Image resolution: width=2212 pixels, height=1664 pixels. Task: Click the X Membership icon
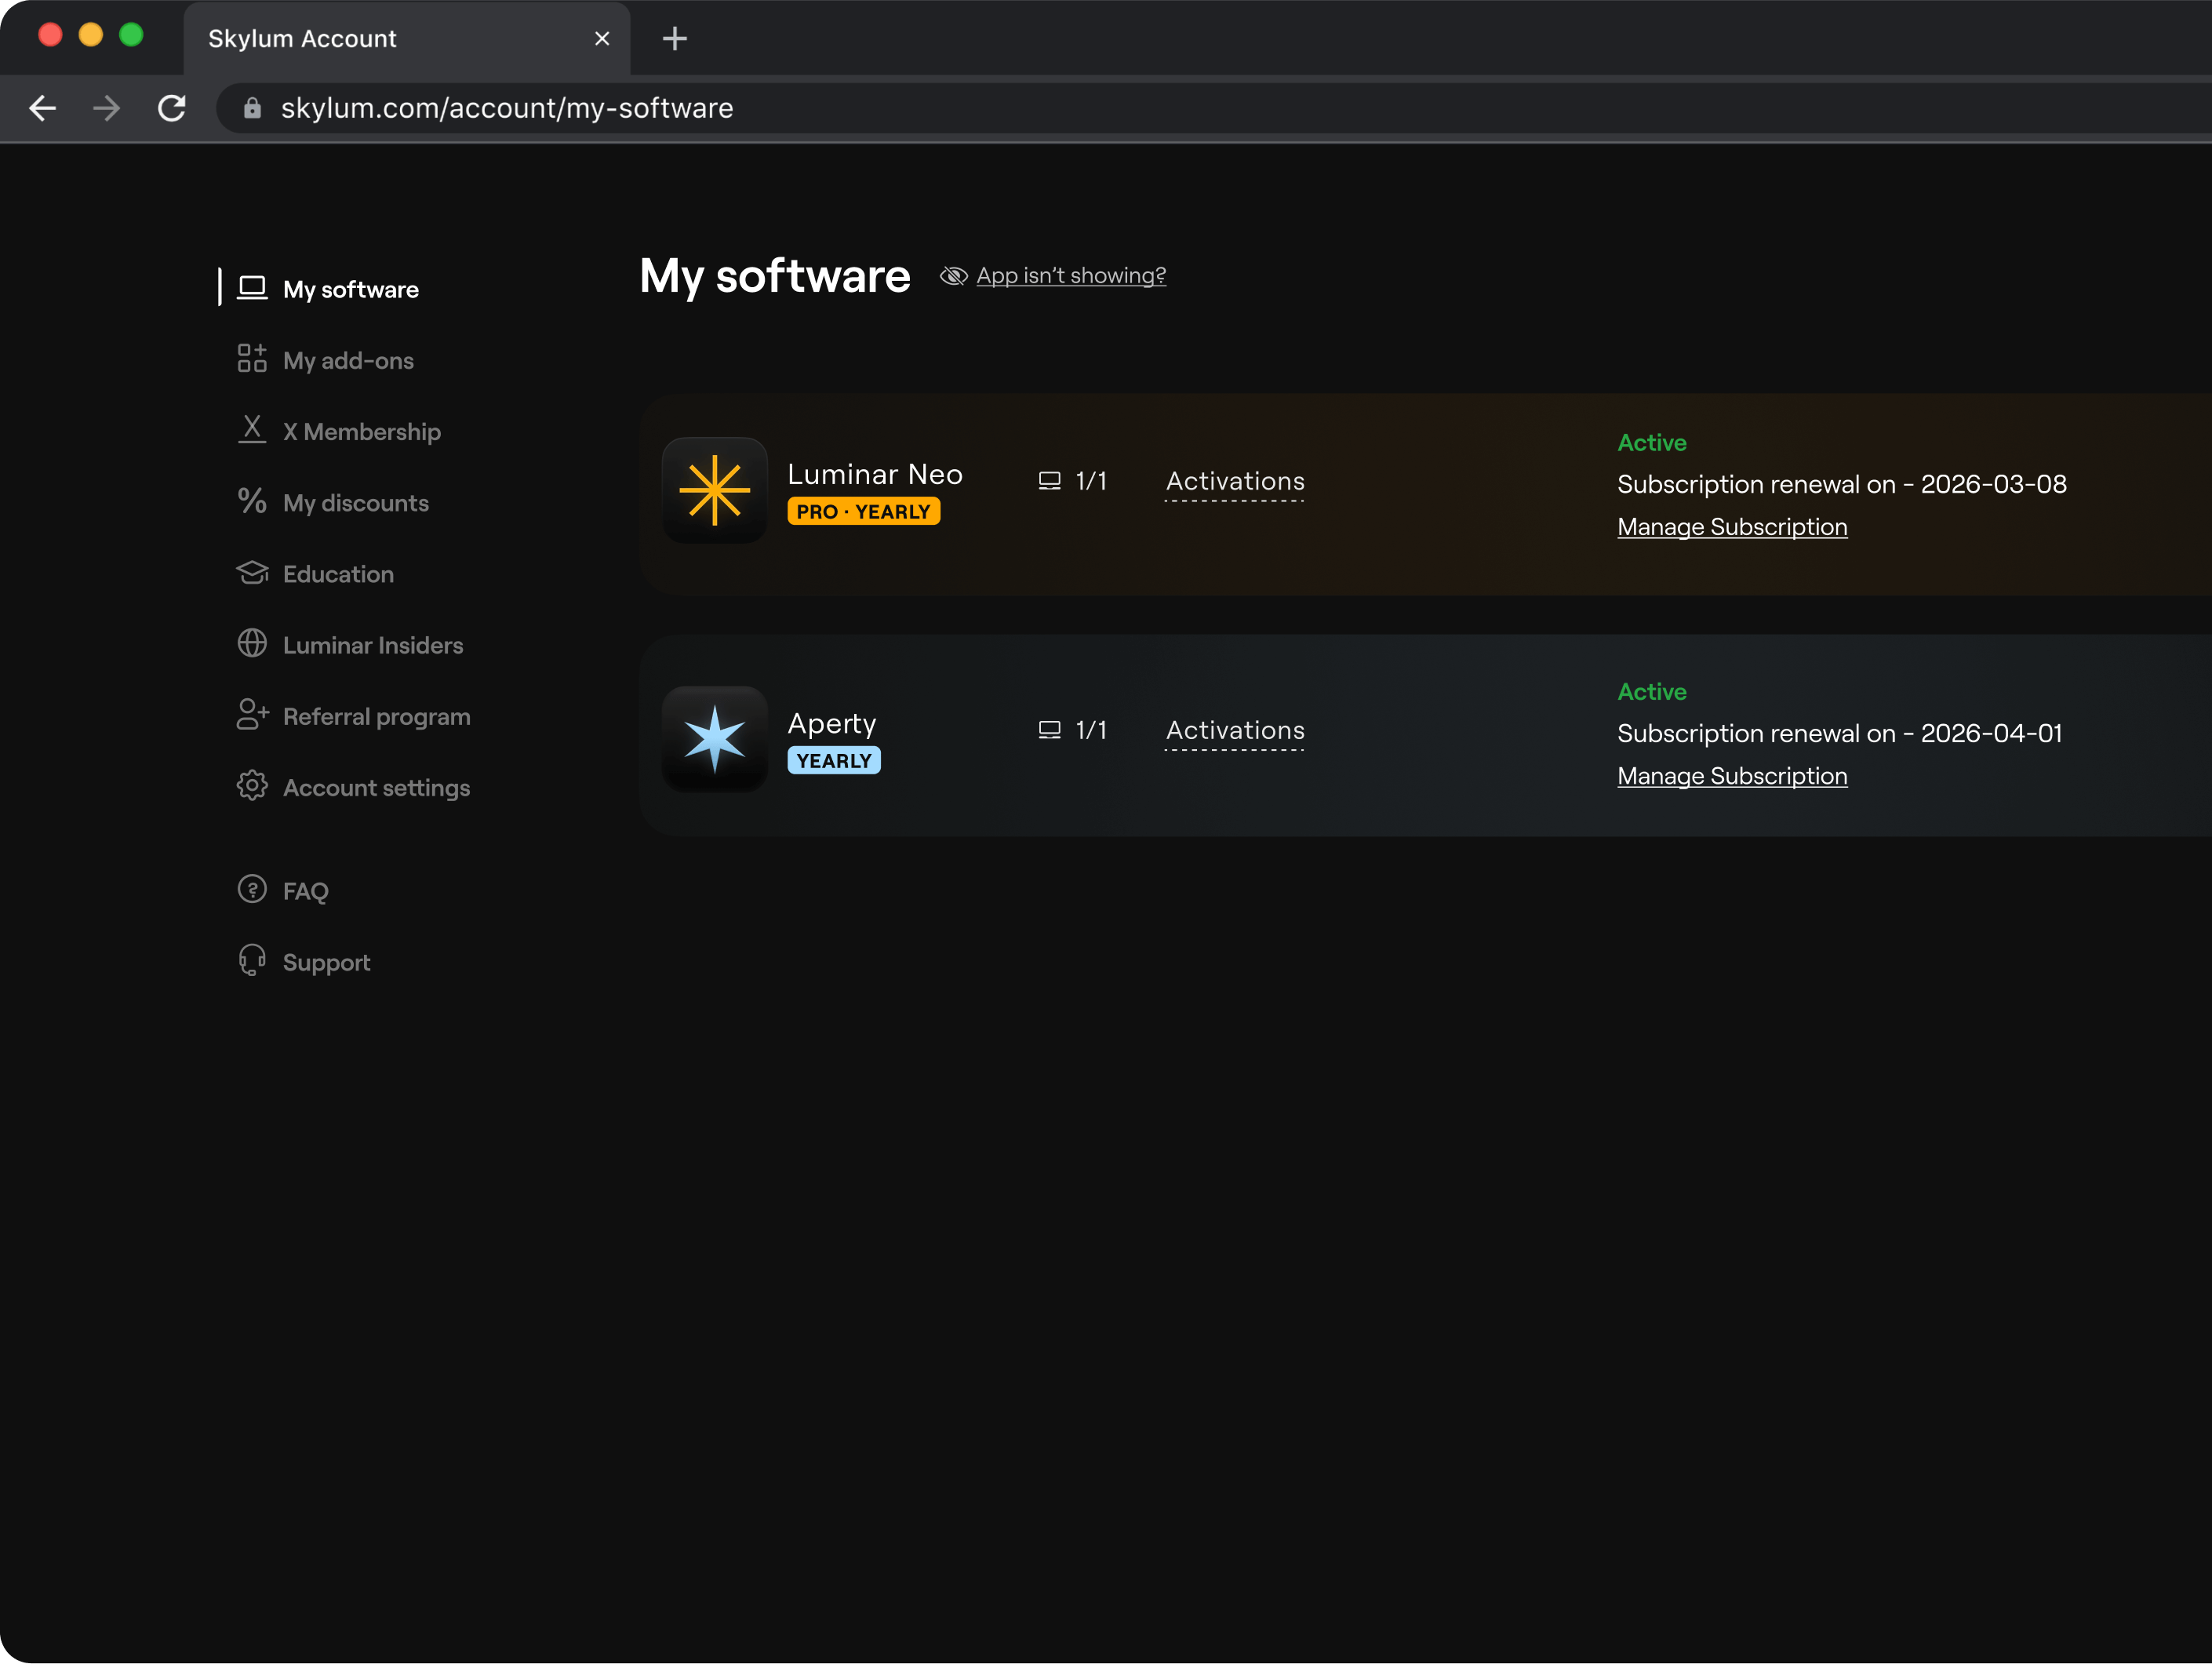coord(252,429)
